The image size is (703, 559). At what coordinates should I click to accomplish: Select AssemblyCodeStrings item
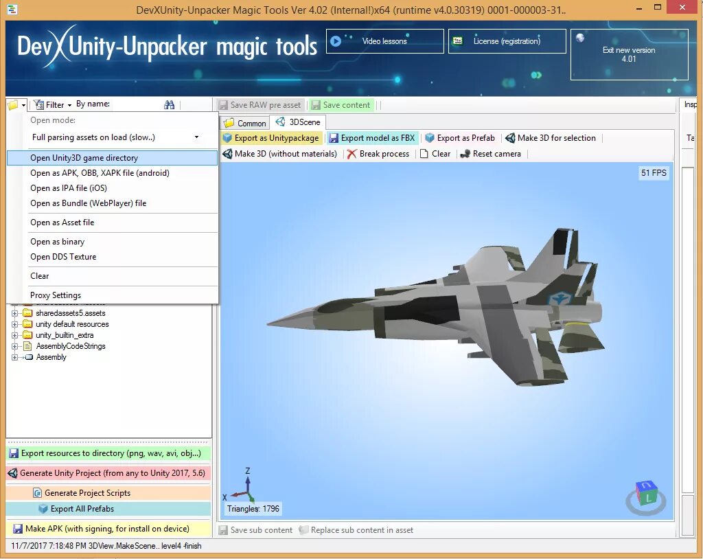tap(71, 346)
